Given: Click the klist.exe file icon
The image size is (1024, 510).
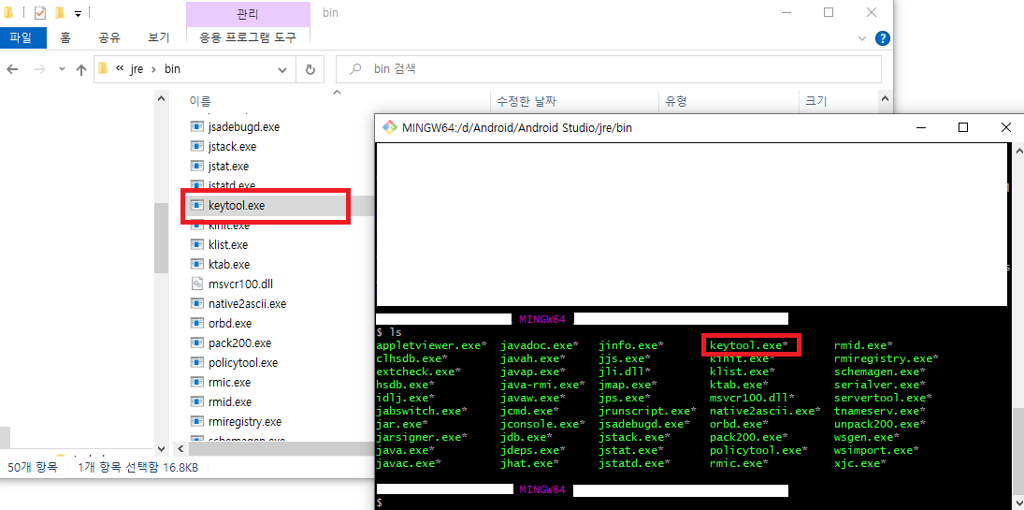Looking at the screenshot, I should tap(197, 244).
